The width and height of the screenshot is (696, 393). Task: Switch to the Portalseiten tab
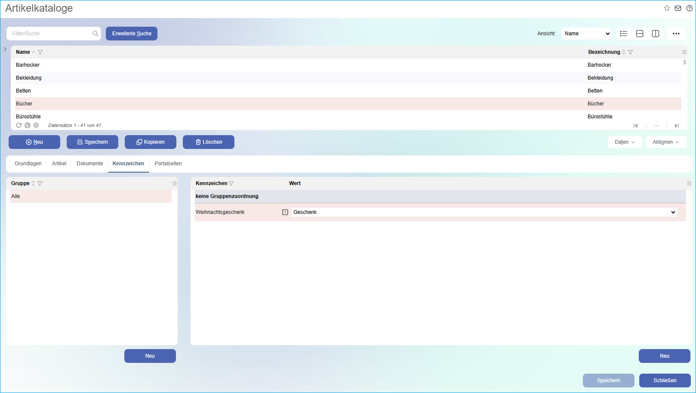(x=168, y=164)
